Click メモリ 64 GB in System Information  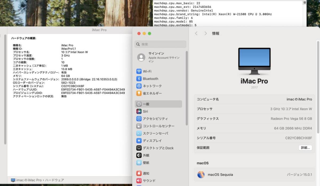[66, 76]
